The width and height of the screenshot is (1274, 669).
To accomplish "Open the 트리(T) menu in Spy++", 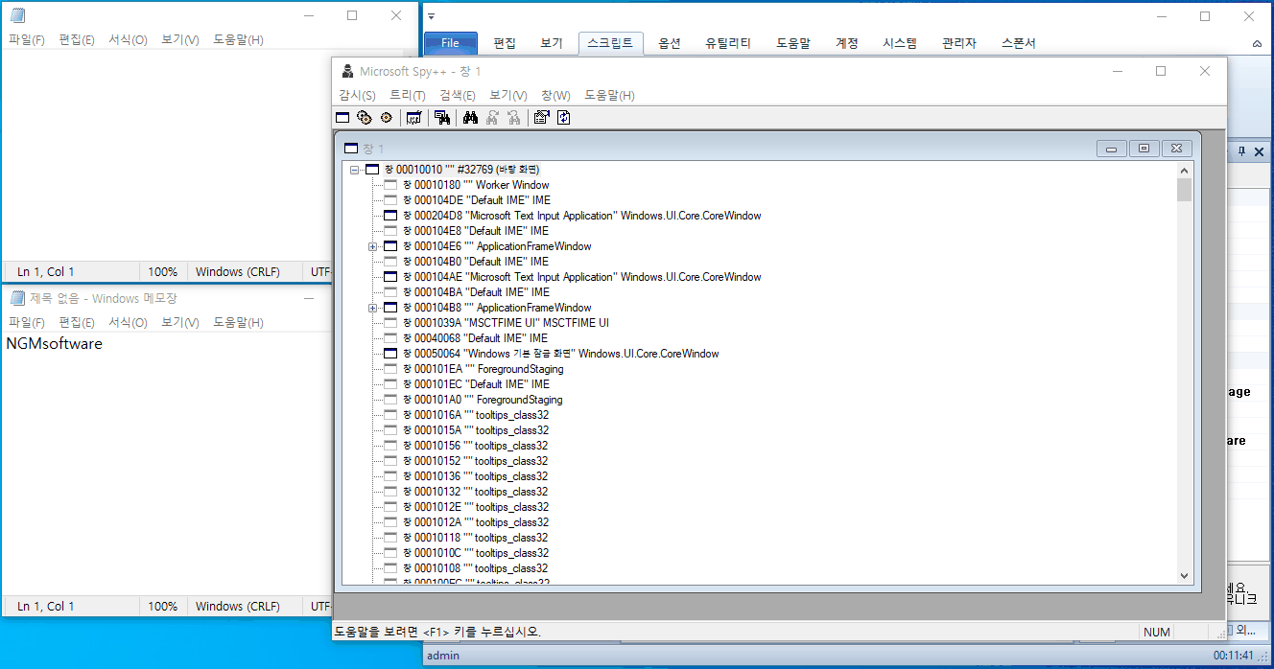I will point(407,95).
